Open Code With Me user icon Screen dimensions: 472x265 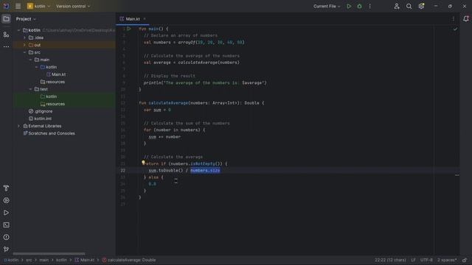[397, 6]
